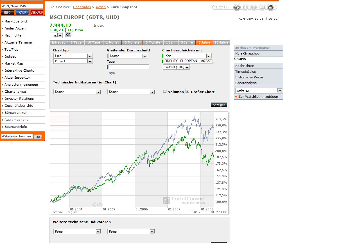This screenshot has height=243, width=350.
Task: Click Zur Watchlist hinzufügen
Action: pos(258,97)
